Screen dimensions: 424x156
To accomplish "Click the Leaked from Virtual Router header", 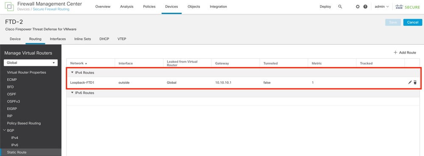I will click(182, 63).
